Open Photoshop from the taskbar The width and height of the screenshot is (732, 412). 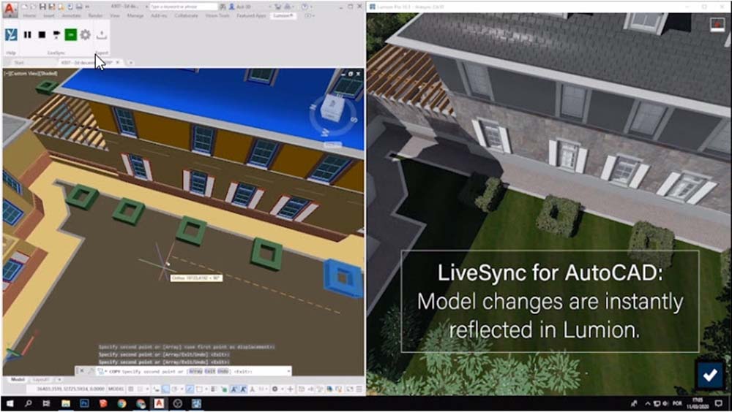pyautogui.click(x=85, y=403)
